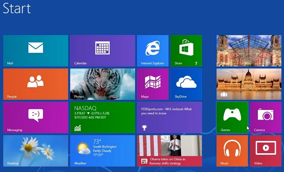The height and width of the screenshot is (172, 284).
Task: Open the People tile
Action: point(35,84)
